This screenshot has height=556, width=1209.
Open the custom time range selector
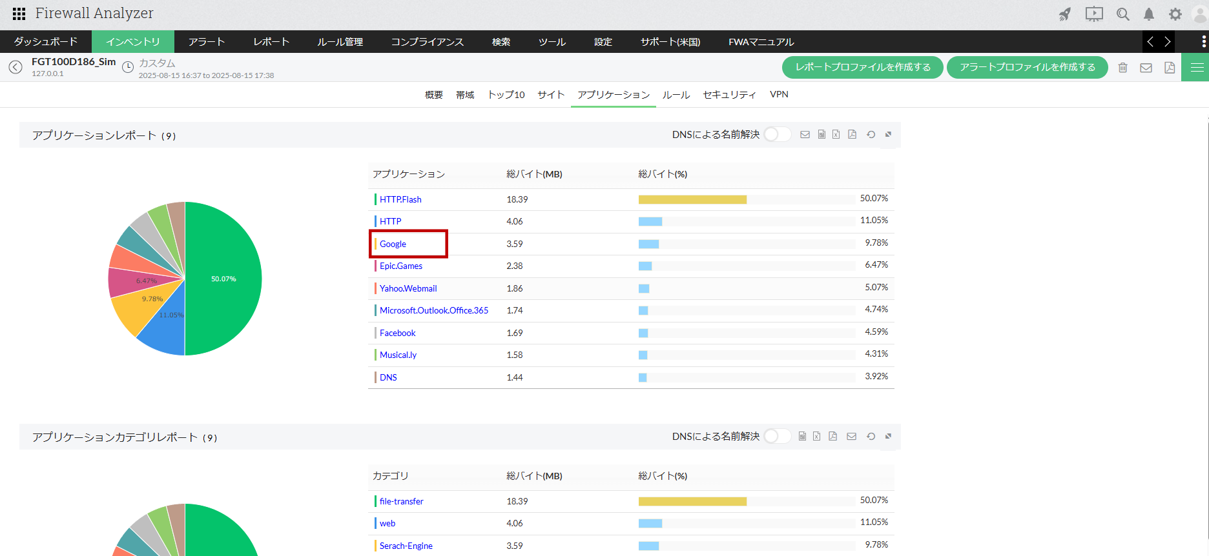click(x=157, y=63)
